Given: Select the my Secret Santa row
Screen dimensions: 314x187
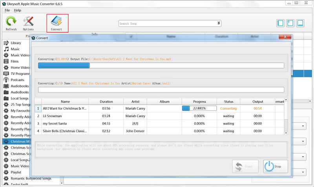Looking at the screenshot, I should pos(159,123).
